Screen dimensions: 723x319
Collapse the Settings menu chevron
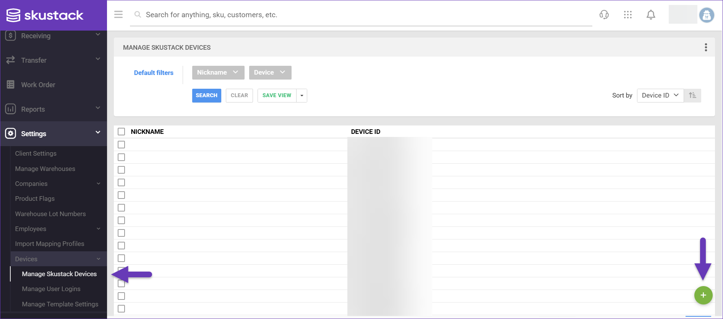coord(98,132)
